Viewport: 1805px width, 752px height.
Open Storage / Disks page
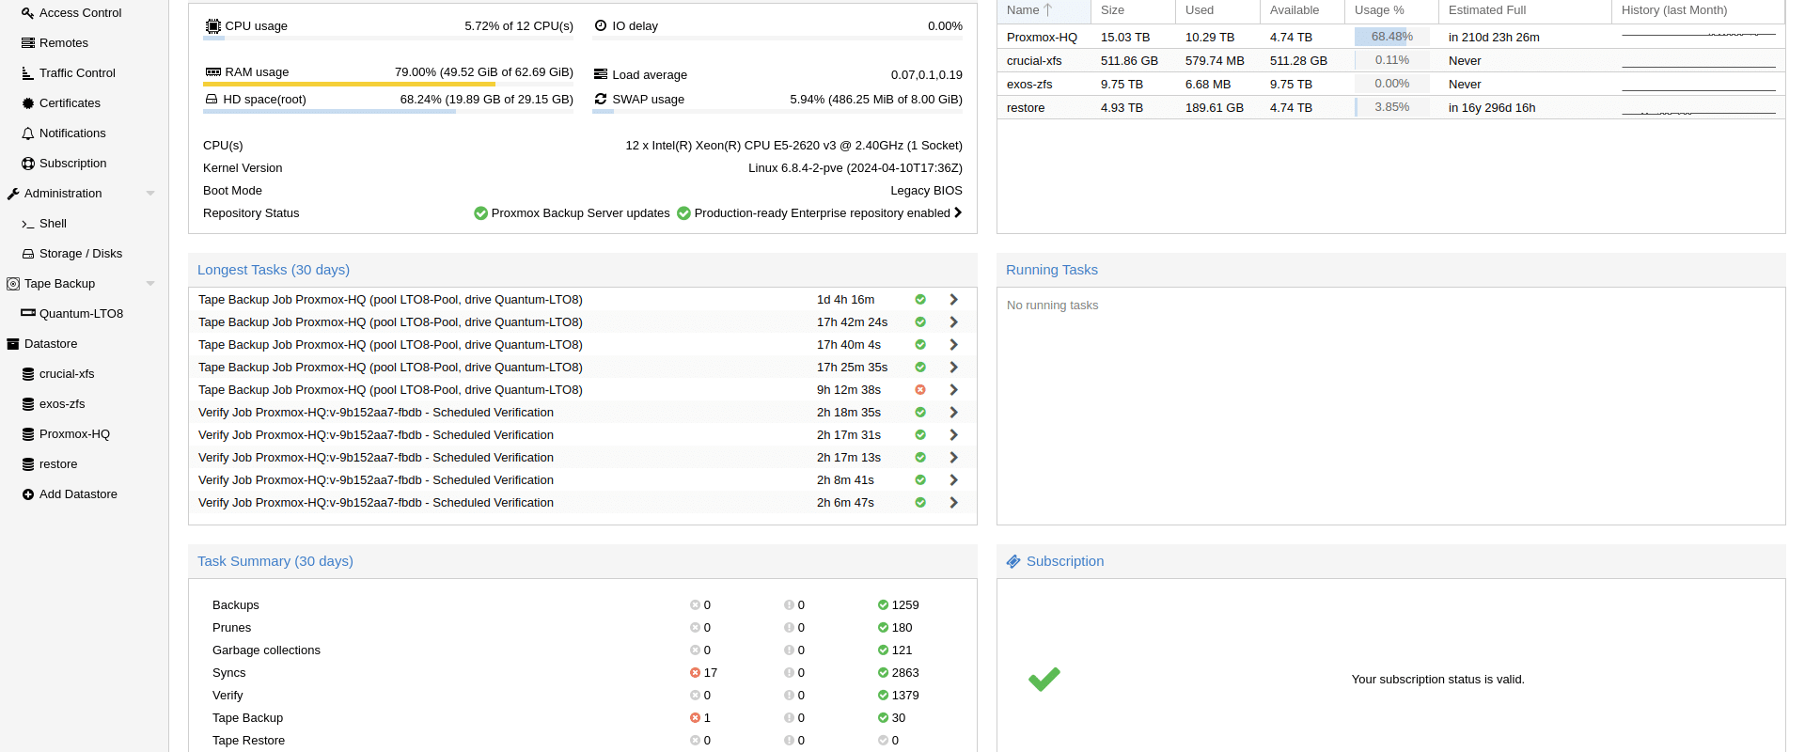(81, 254)
